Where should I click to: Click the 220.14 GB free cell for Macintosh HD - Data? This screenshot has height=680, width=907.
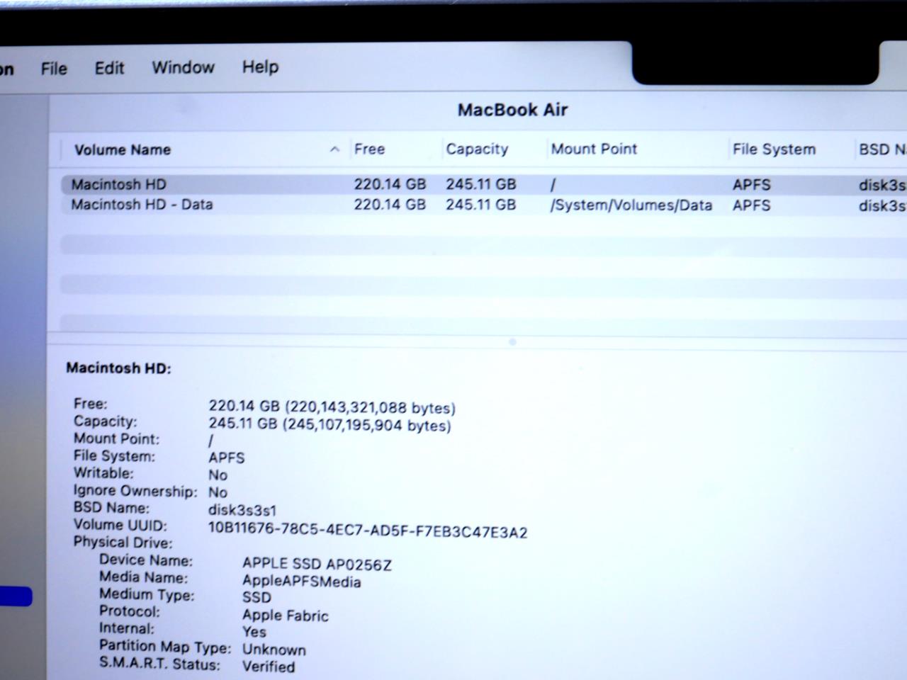[390, 205]
